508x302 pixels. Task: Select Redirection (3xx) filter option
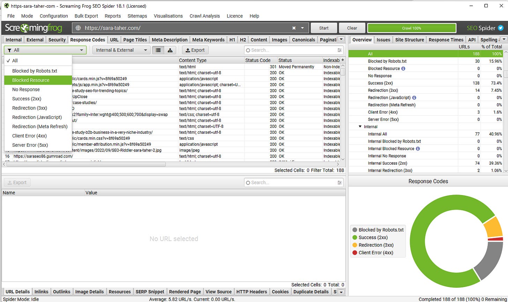point(38,108)
